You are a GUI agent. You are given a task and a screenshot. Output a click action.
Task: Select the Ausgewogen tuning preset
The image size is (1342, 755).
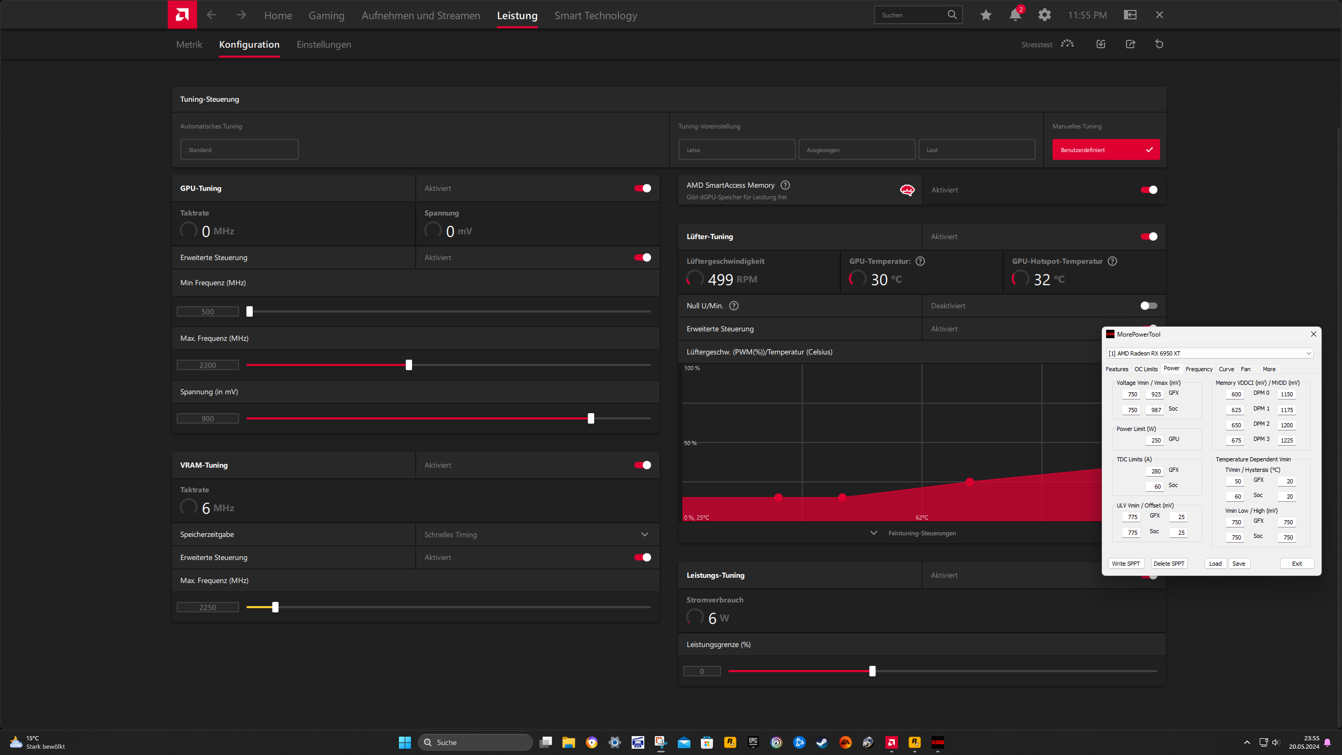coord(857,150)
